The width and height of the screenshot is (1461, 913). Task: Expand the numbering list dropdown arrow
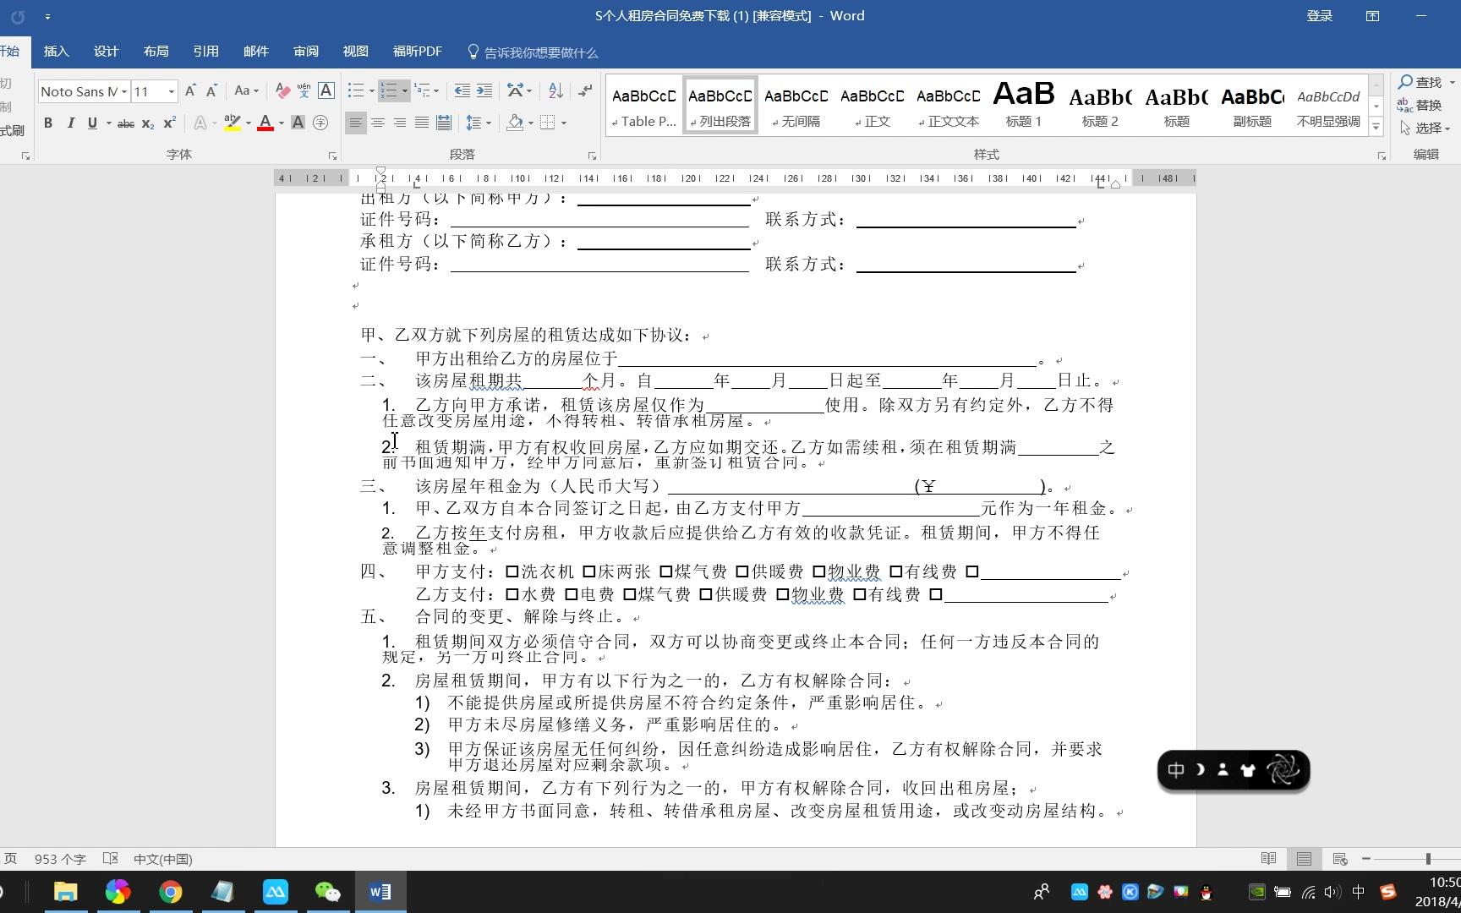405,91
